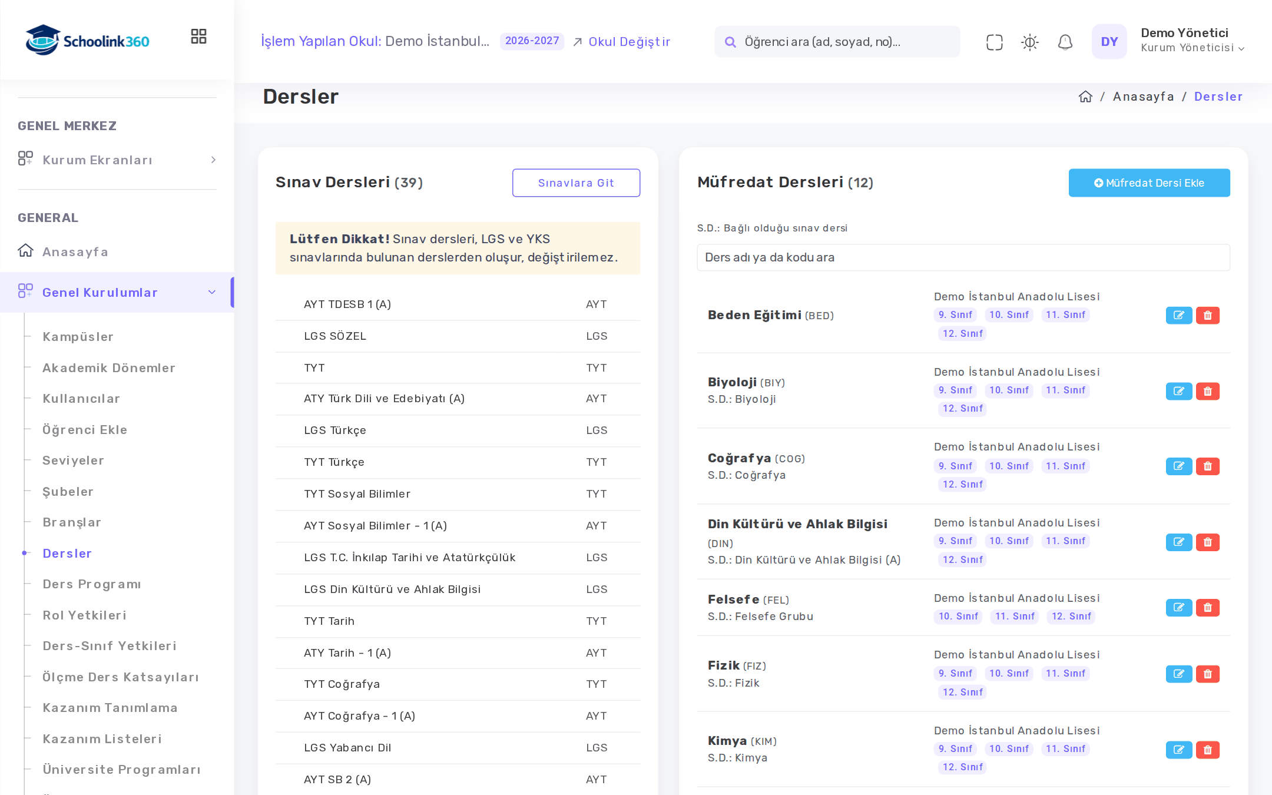1272x795 pixels.
Task: Click the DY user avatar
Action: pos(1109,42)
